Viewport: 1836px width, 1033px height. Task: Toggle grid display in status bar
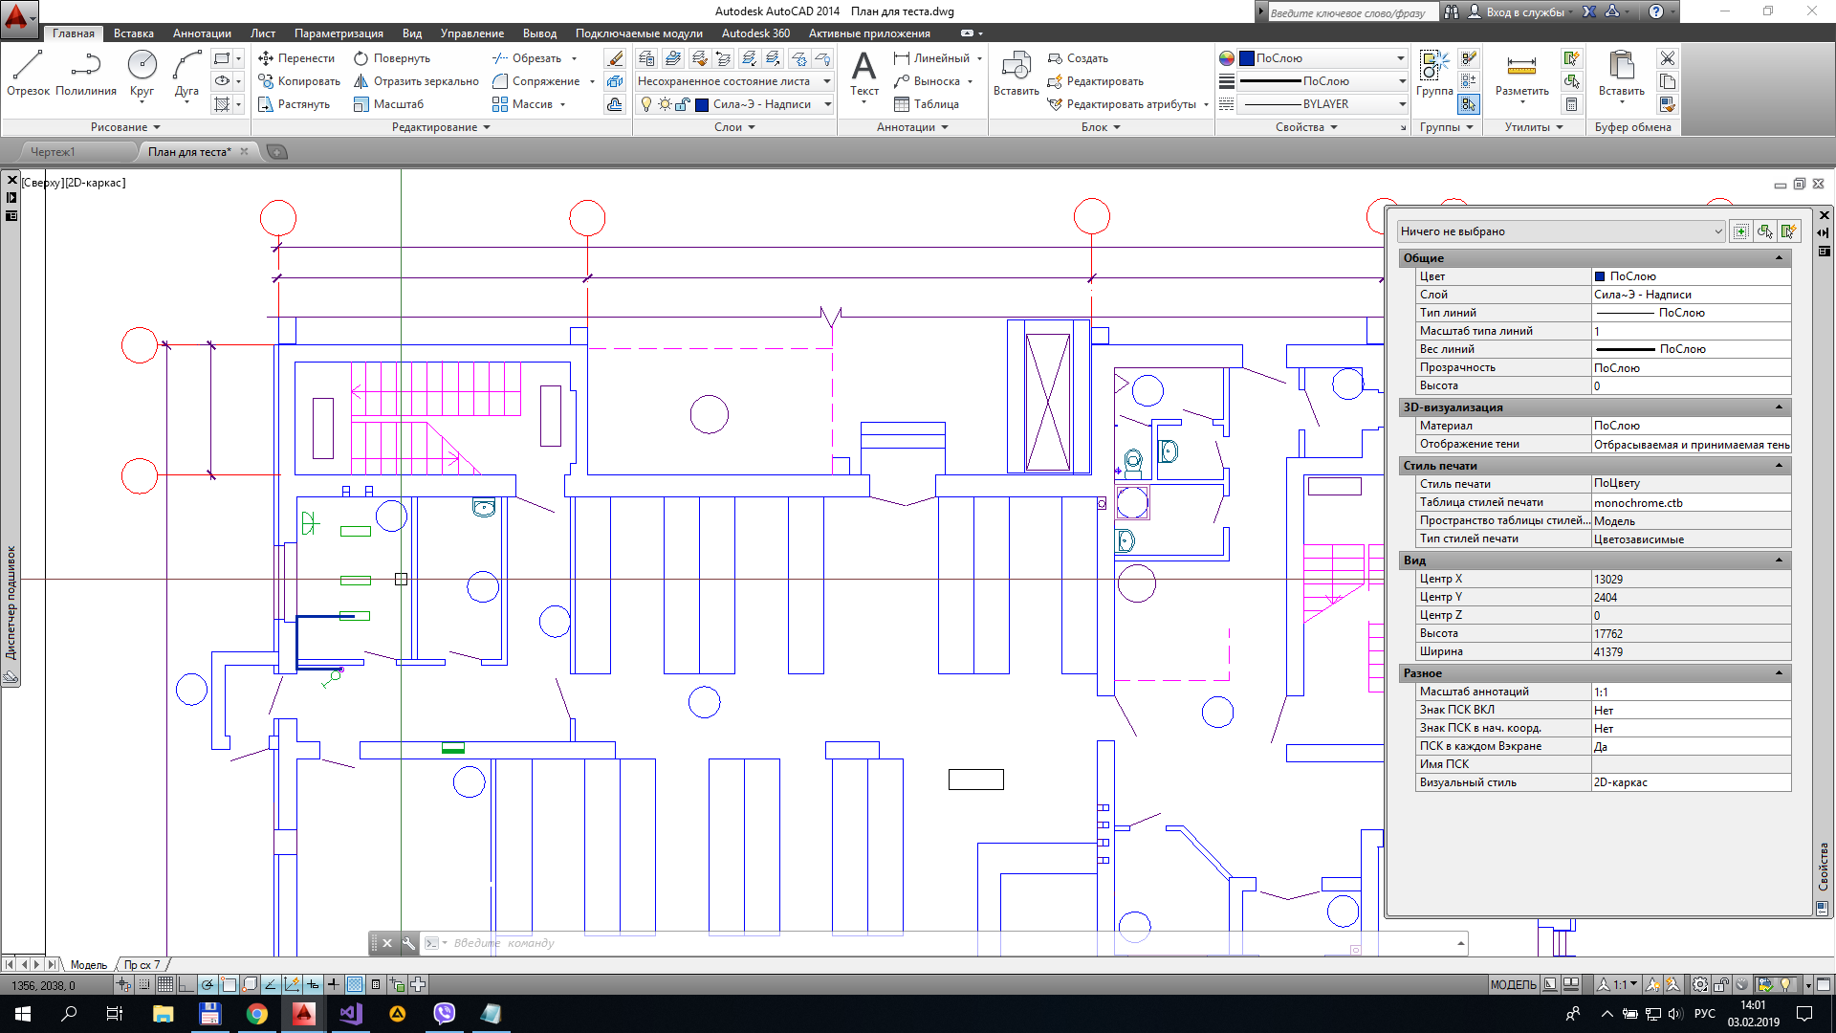coord(165,984)
